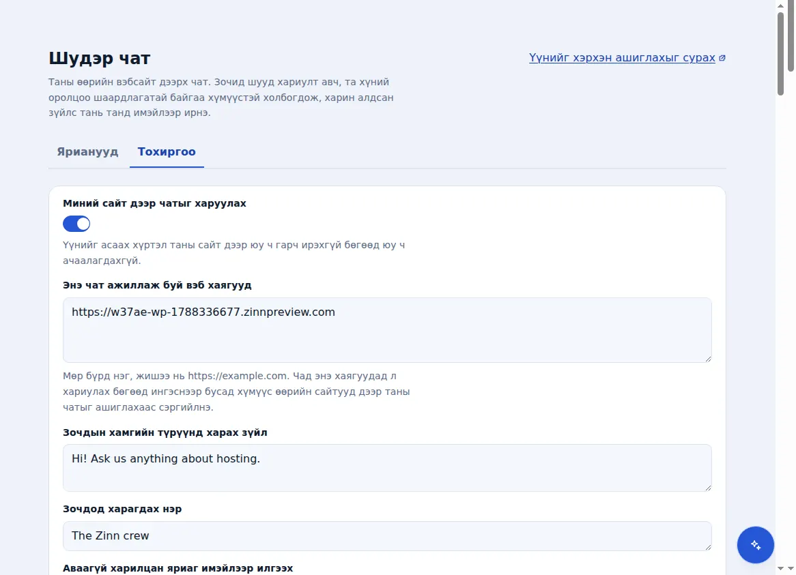Screen dimensions: 796x575
Task: Click the scrollbar down arrow
Action: tap(780, 569)
